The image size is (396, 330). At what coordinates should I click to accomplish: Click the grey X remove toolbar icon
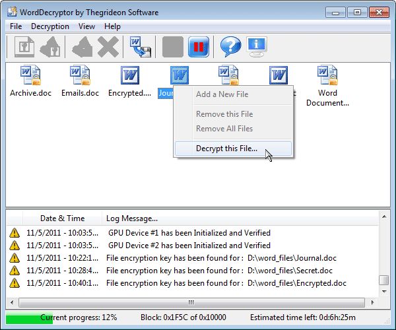point(108,46)
